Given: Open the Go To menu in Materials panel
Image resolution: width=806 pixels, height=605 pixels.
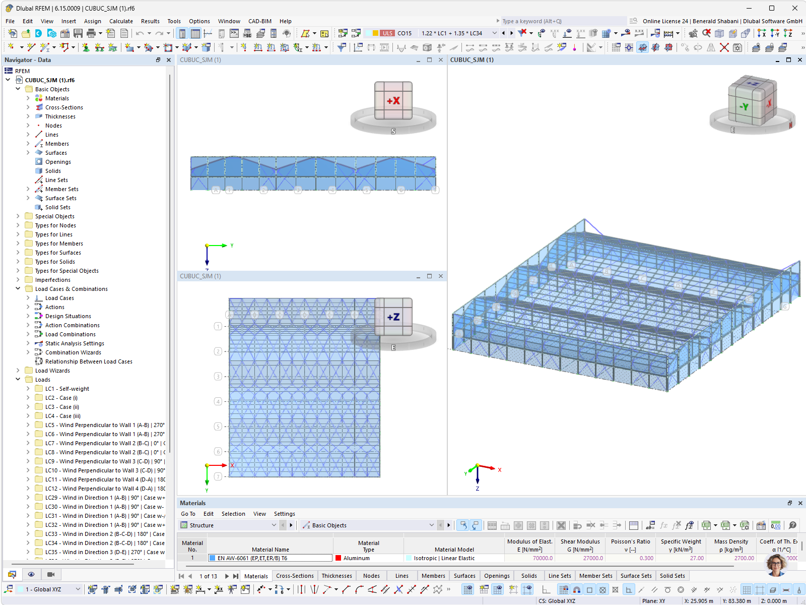Looking at the screenshot, I should [x=188, y=514].
